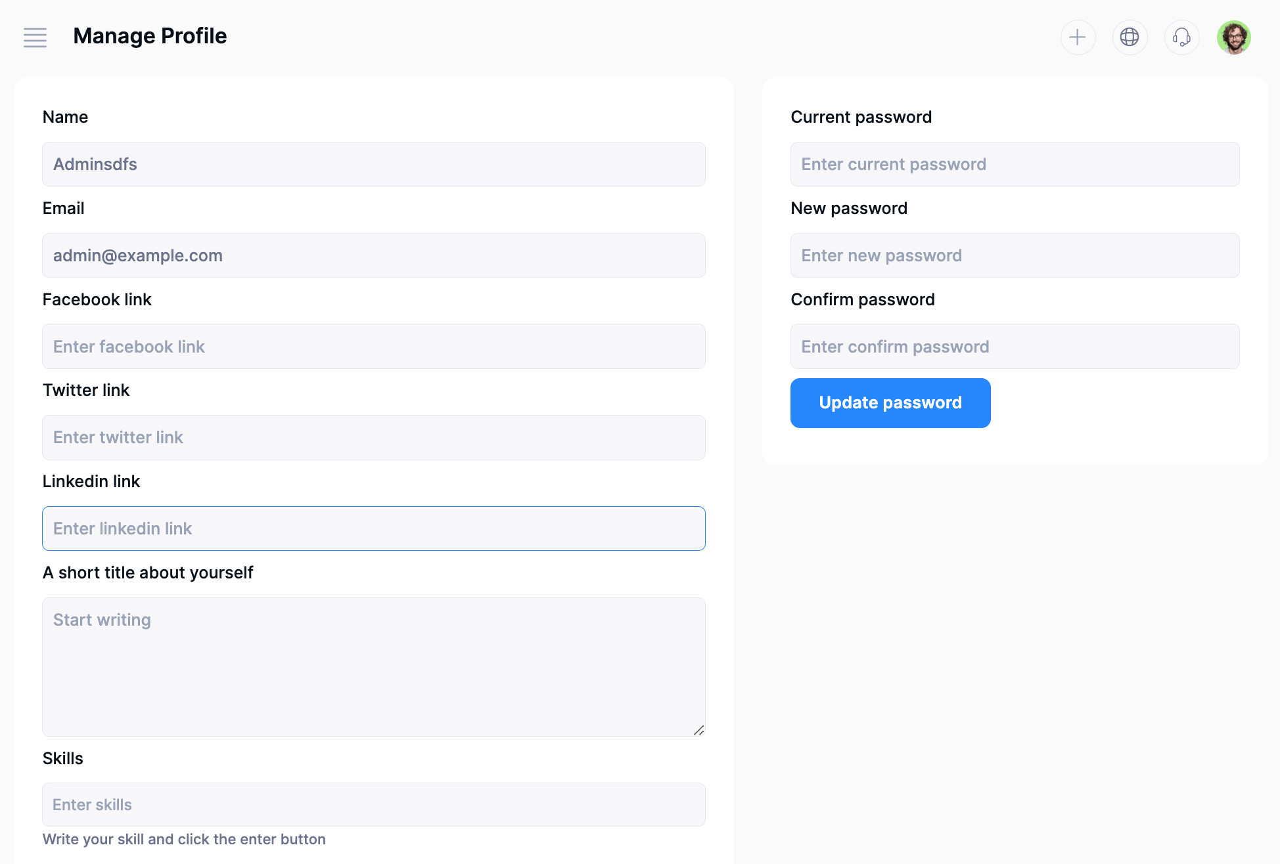This screenshot has height=864, width=1280.
Task: Click the headset support icon
Action: pos(1181,37)
